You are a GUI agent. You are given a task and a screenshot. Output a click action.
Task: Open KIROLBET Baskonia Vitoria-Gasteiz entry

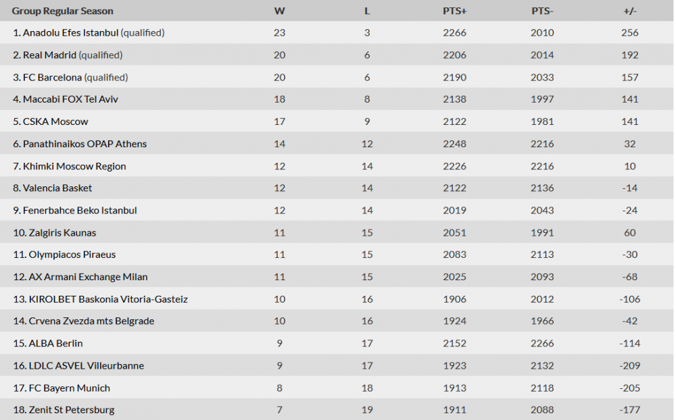[x=108, y=299]
